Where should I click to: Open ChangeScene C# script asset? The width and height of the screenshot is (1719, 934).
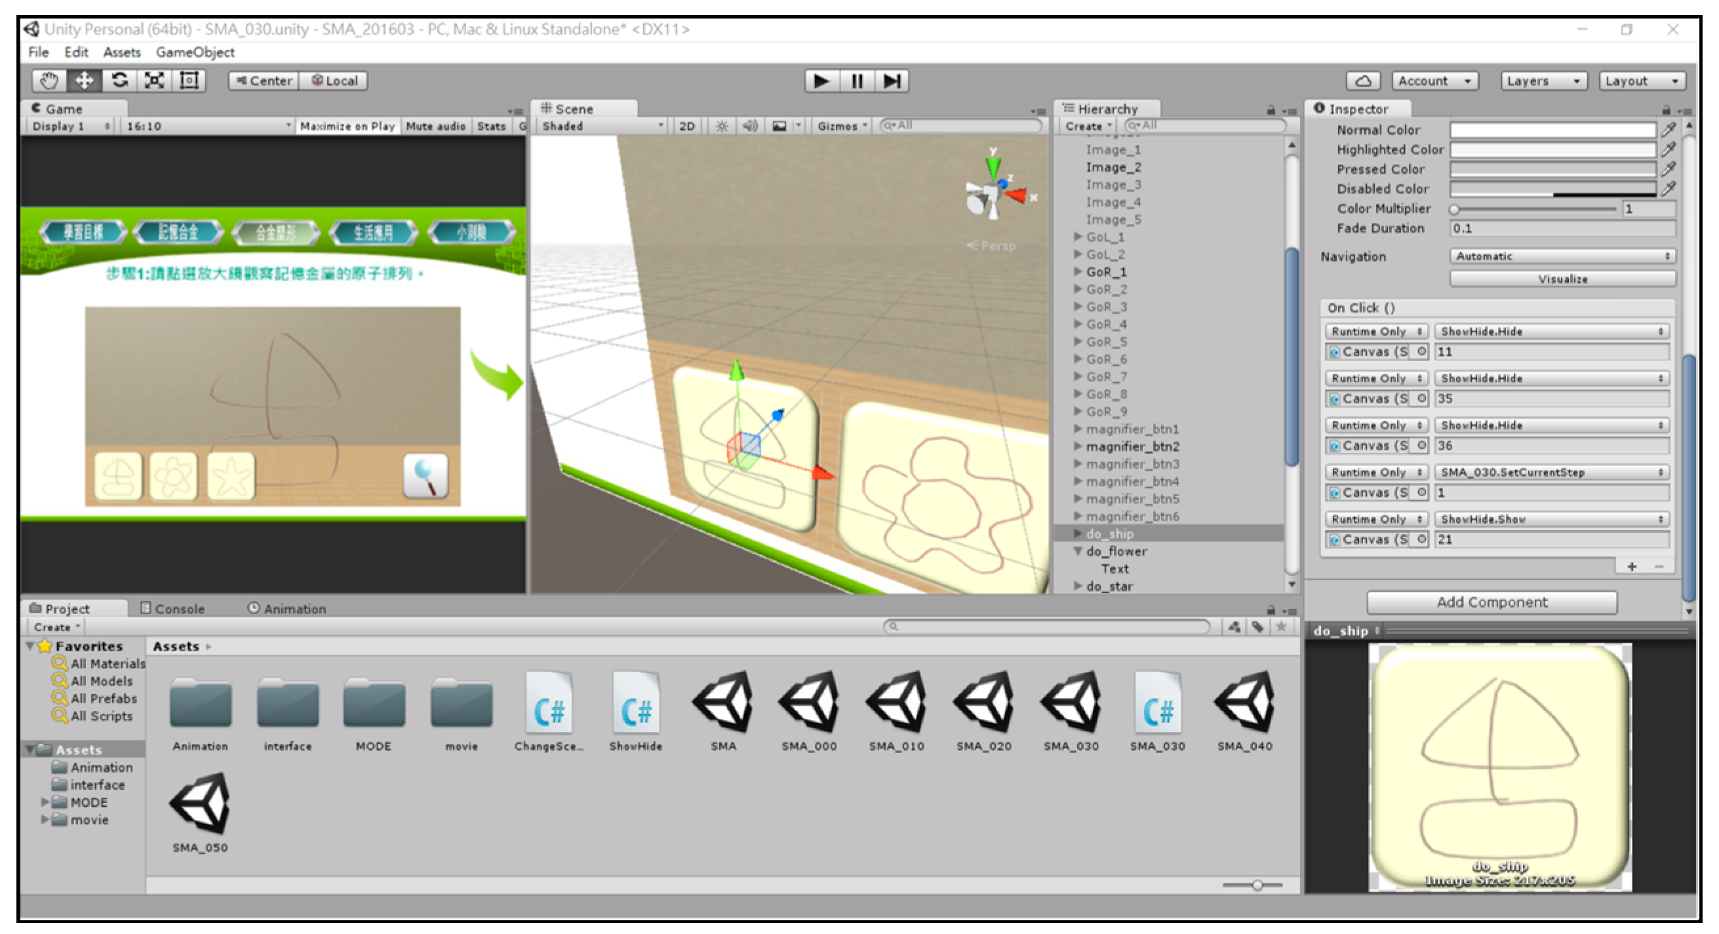(x=549, y=711)
